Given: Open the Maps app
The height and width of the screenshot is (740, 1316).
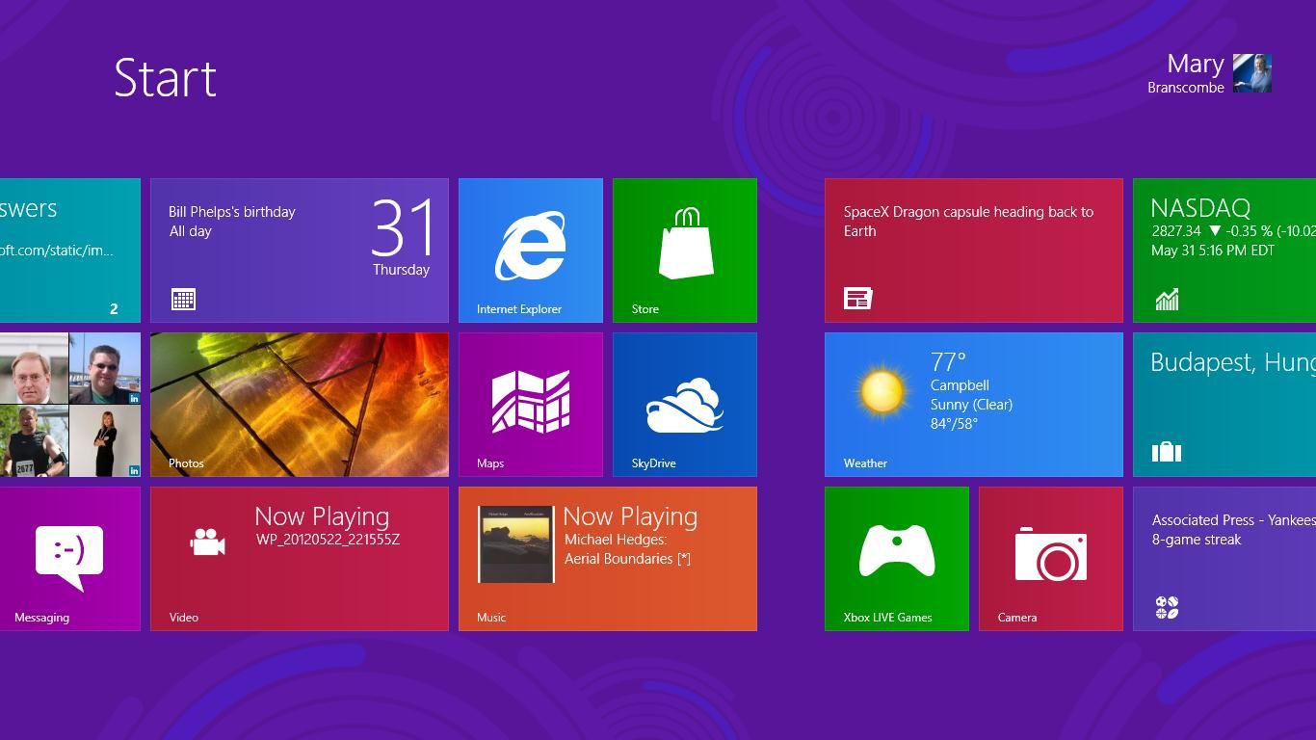Looking at the screenshot, I should 531,404.
